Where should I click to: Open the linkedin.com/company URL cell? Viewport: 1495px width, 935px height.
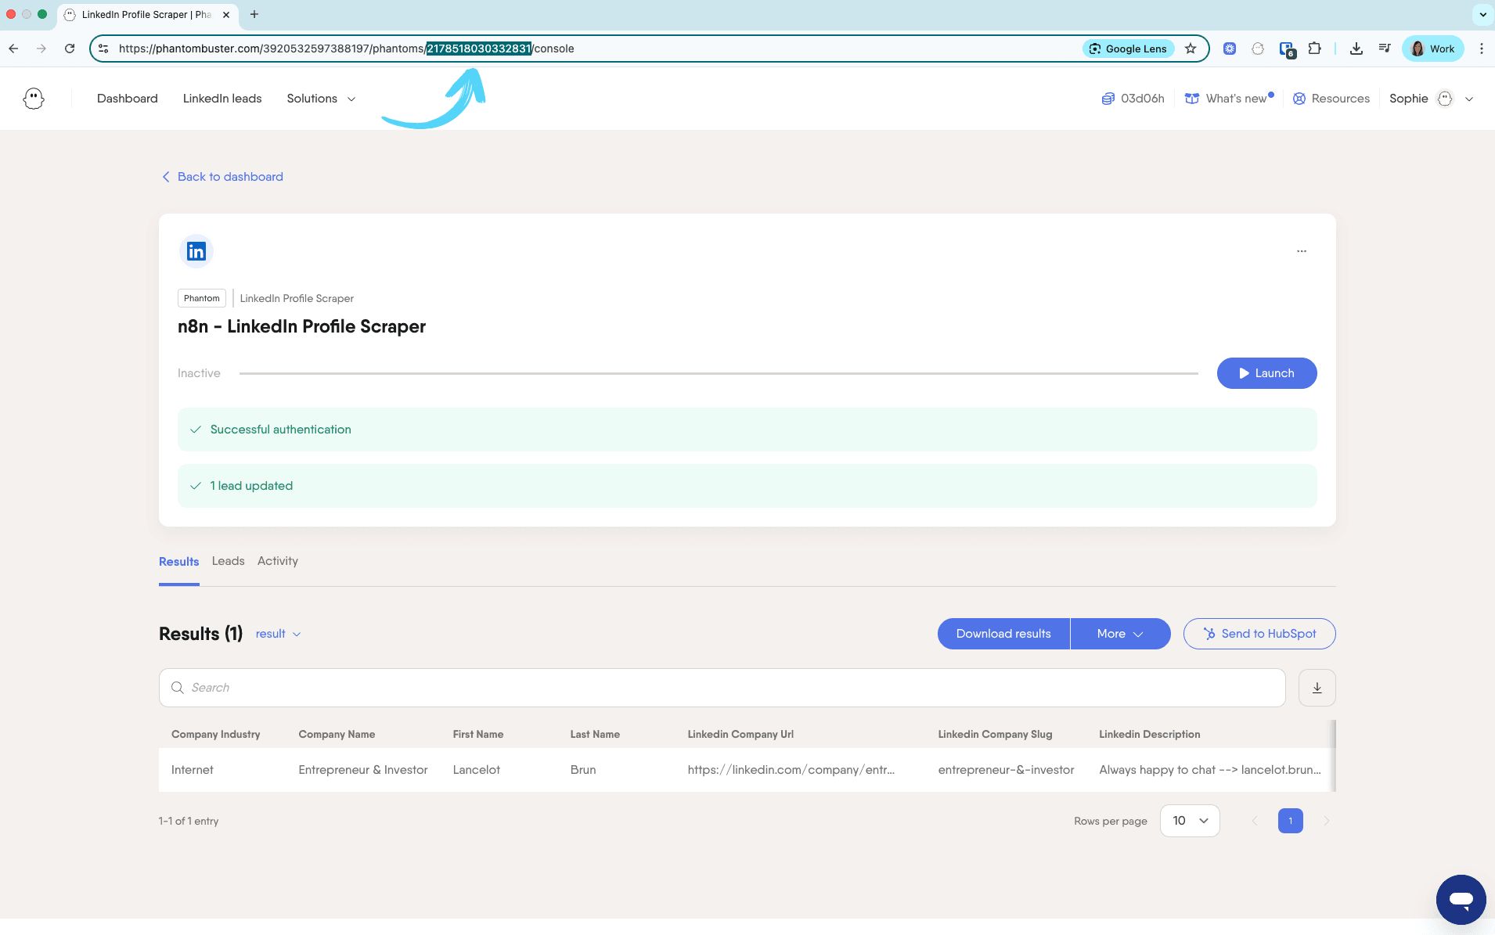click(791, 770)
